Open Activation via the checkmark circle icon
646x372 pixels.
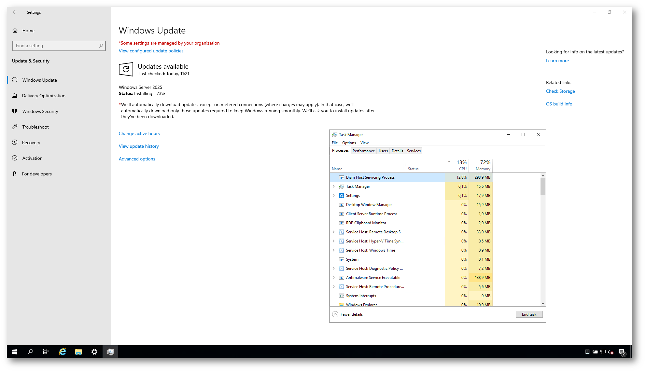(15, 158)
